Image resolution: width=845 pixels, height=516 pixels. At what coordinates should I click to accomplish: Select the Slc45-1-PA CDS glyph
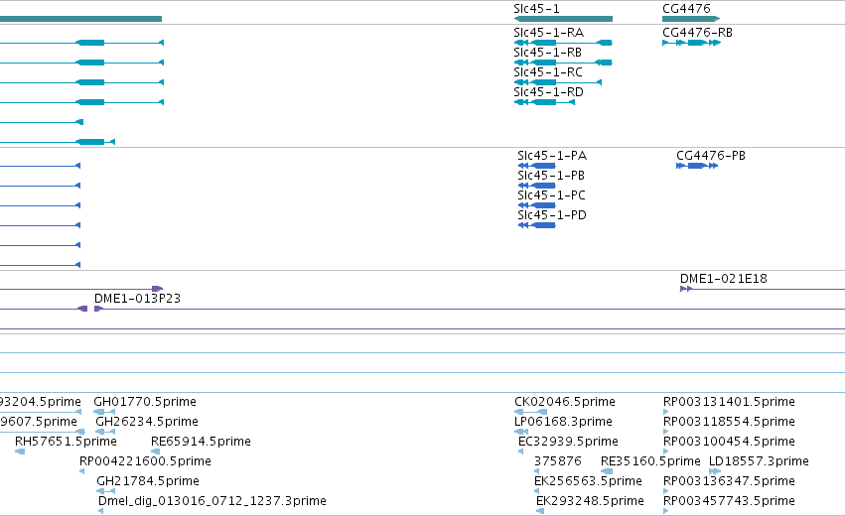(x=537, y=166)
